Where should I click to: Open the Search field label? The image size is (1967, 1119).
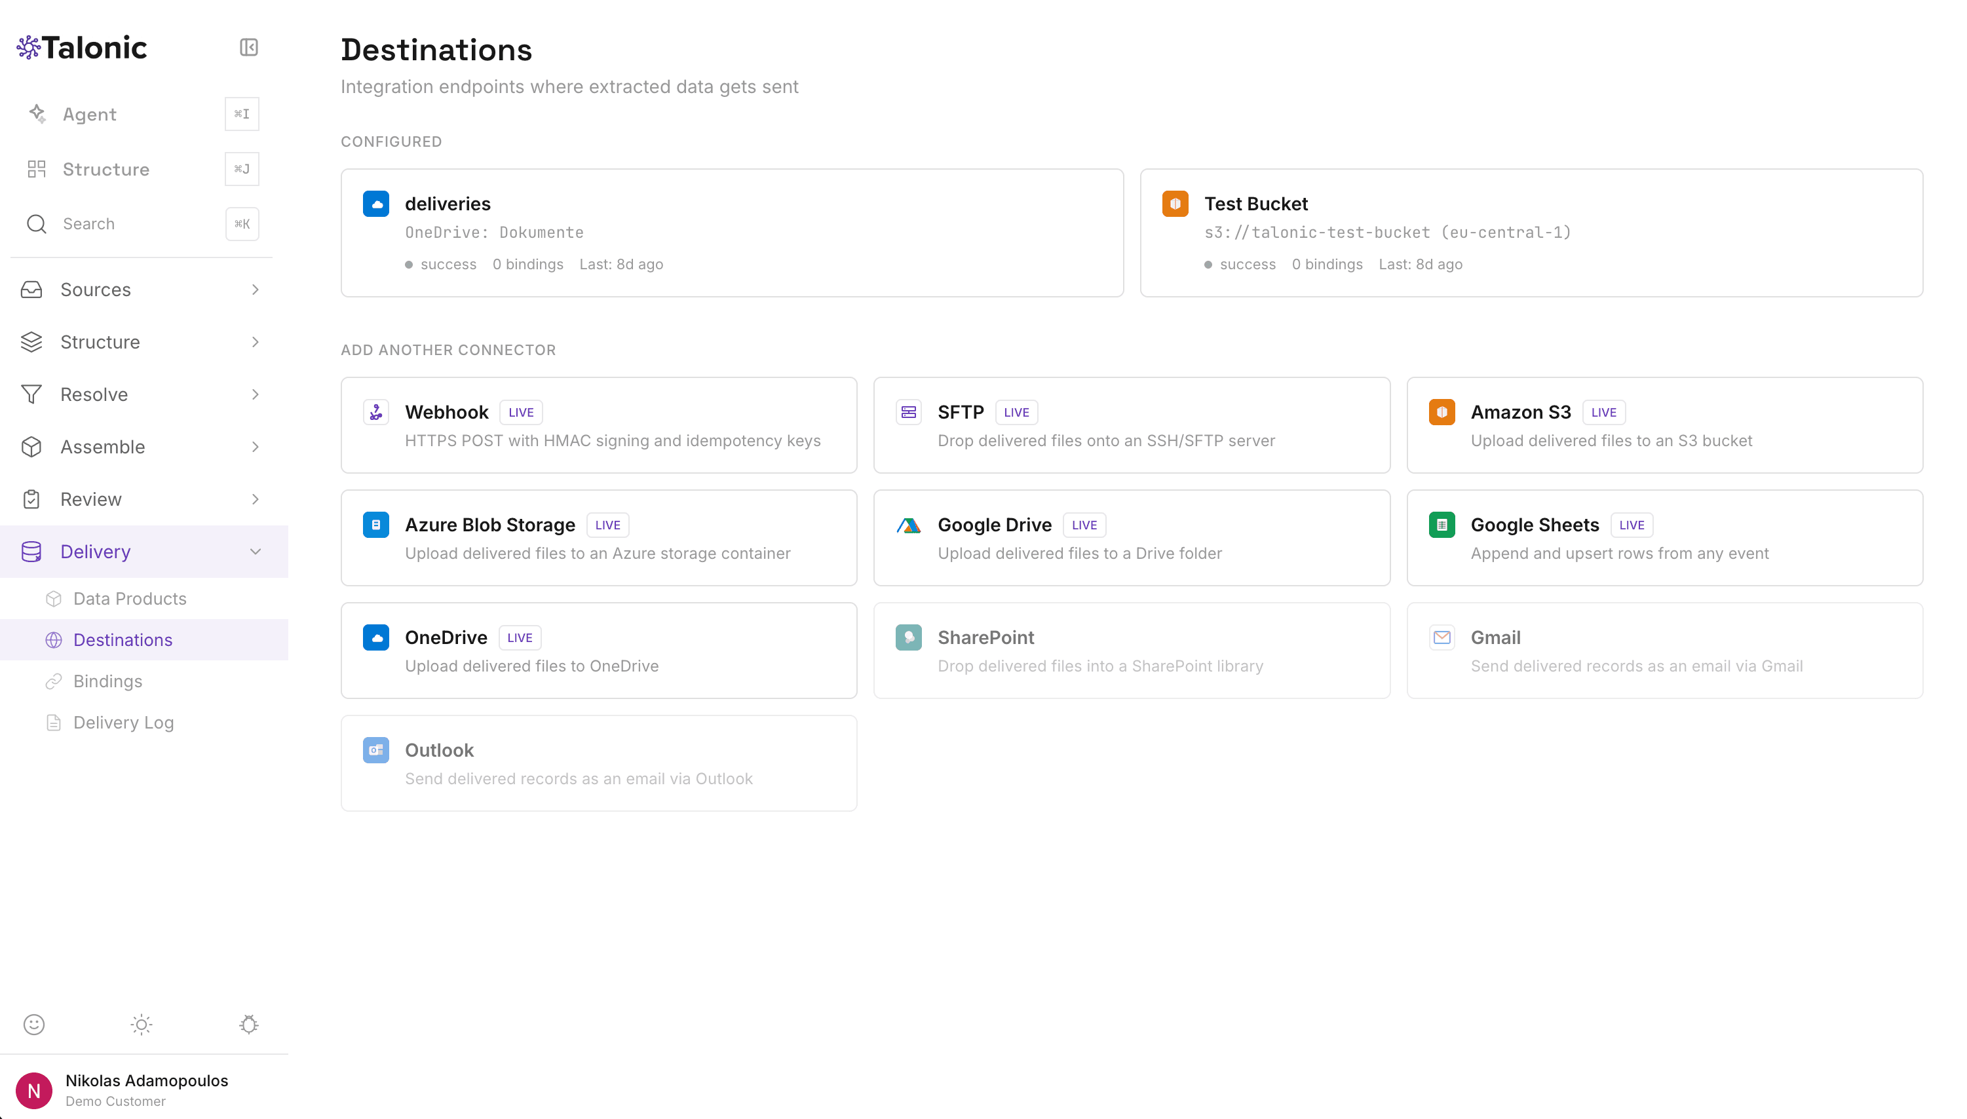coord(88,223)
